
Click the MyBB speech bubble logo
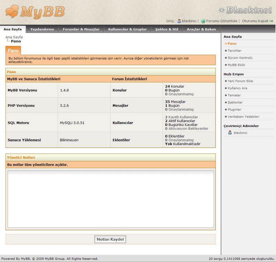35,11
